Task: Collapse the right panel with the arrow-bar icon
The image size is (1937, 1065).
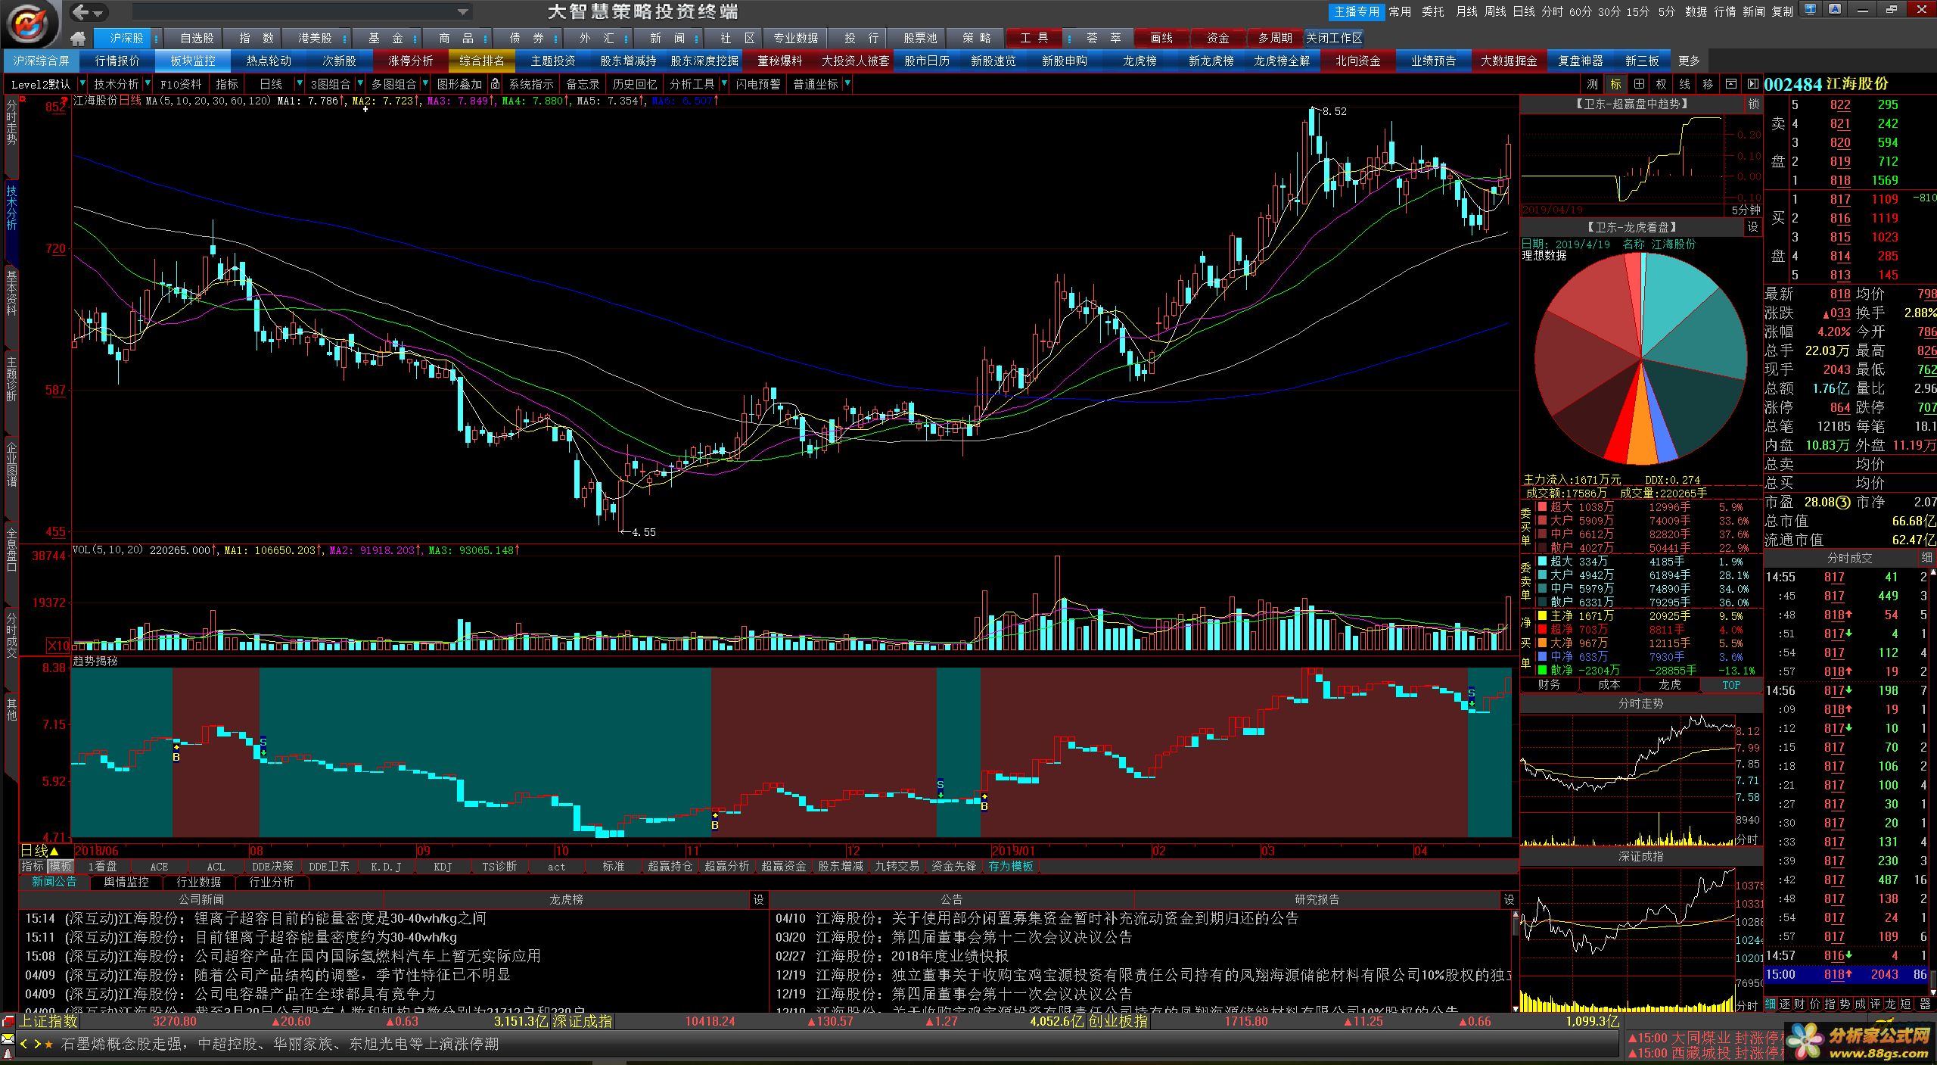Action: (1752, 84)
